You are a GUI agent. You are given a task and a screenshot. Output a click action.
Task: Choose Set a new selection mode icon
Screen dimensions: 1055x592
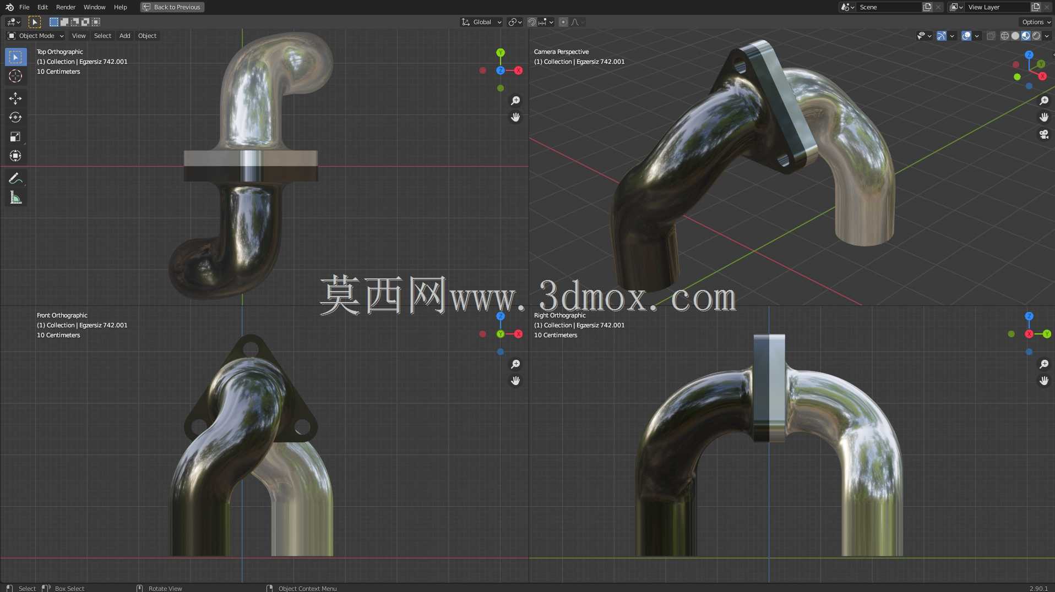pyautogui.click(x=53, y=22)
